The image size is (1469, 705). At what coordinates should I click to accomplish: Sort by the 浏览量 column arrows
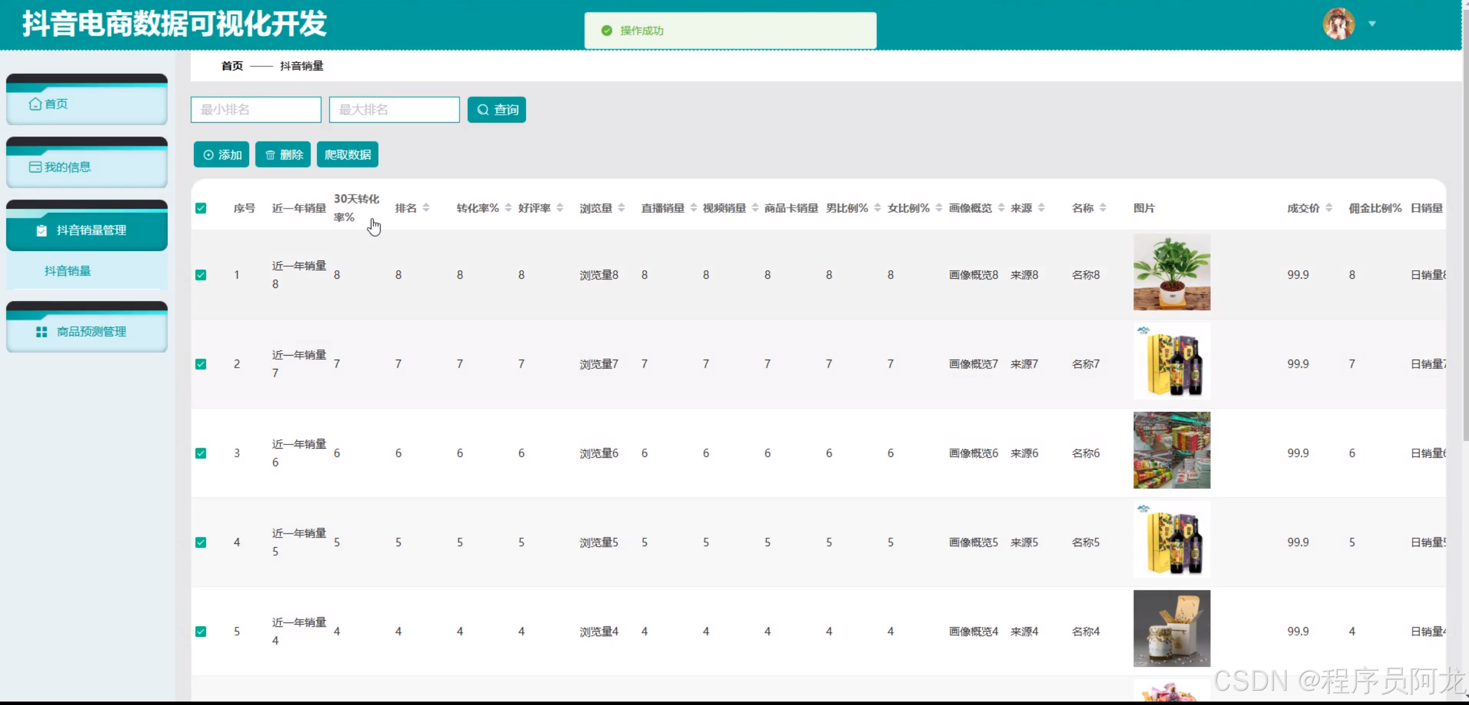pyautogui.click(x=621, y=208)
